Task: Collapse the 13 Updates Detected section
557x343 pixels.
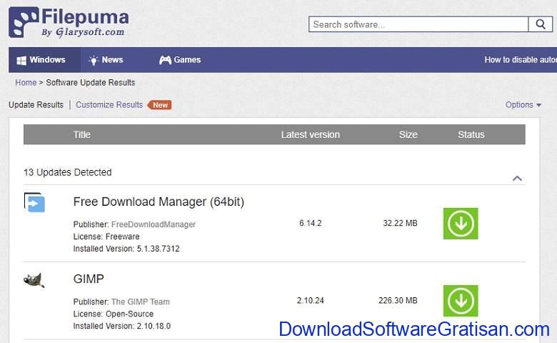Action: 517,179
